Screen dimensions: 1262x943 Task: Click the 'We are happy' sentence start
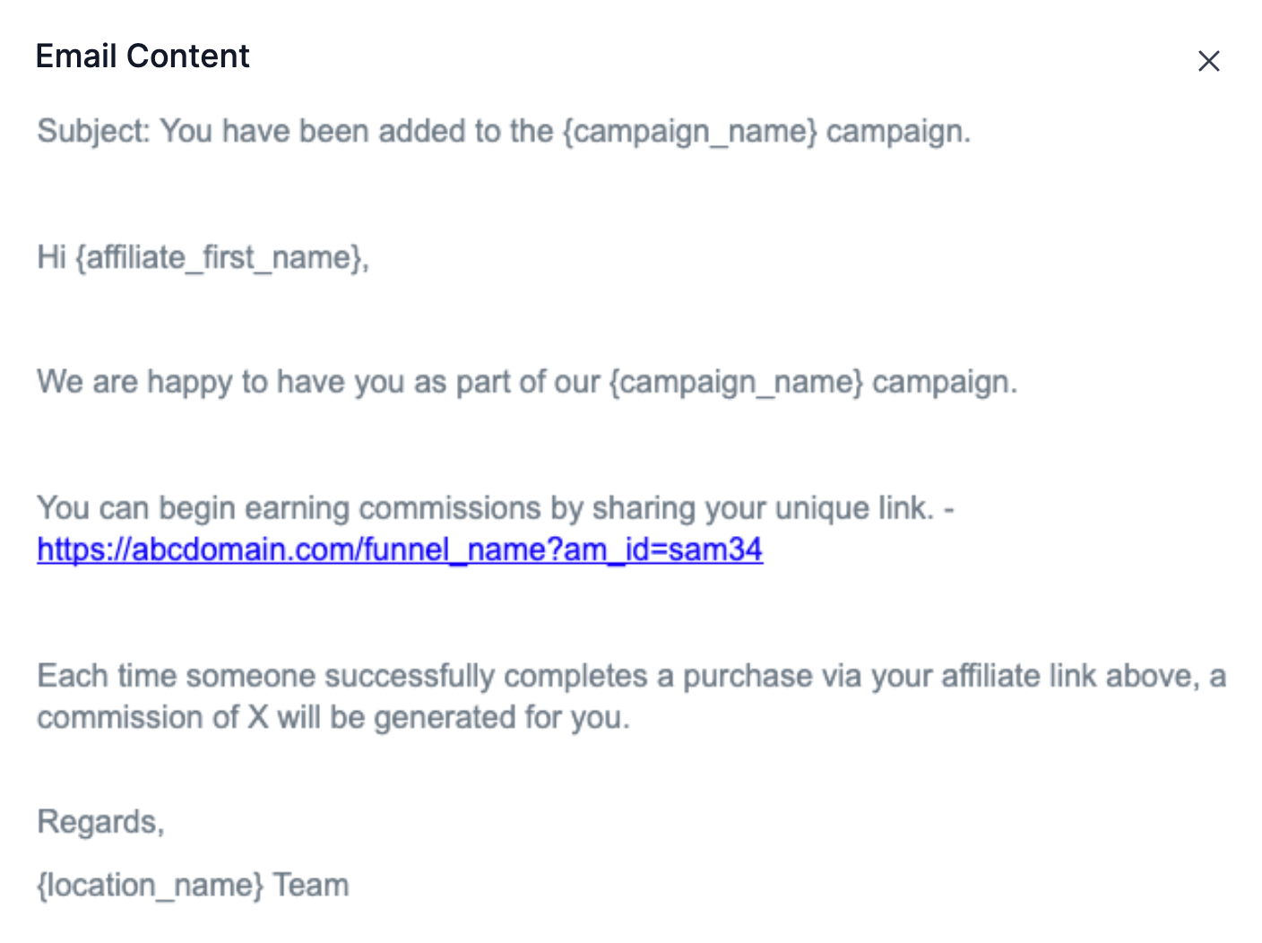pyautogui.click(x=130, y=382)
